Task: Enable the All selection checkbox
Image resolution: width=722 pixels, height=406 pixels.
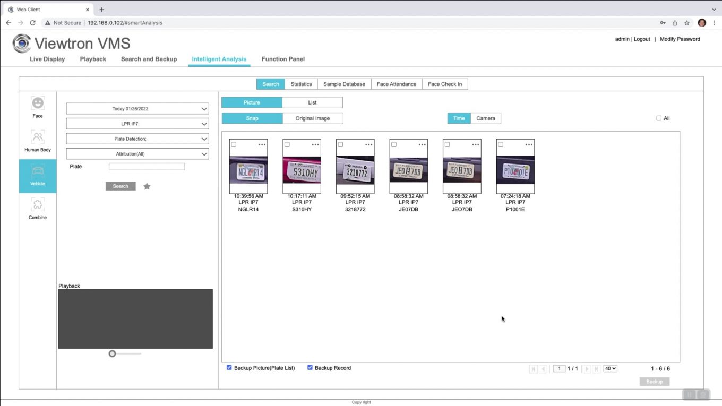Action: coord(659,118)
